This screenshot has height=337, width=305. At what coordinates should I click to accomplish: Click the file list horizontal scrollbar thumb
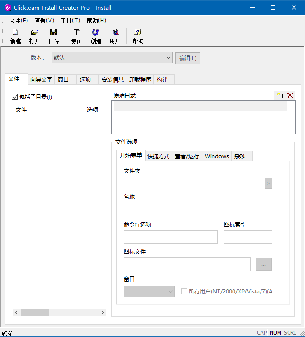34,313
